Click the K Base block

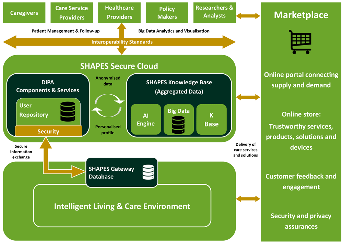click(x=211, y=119)
